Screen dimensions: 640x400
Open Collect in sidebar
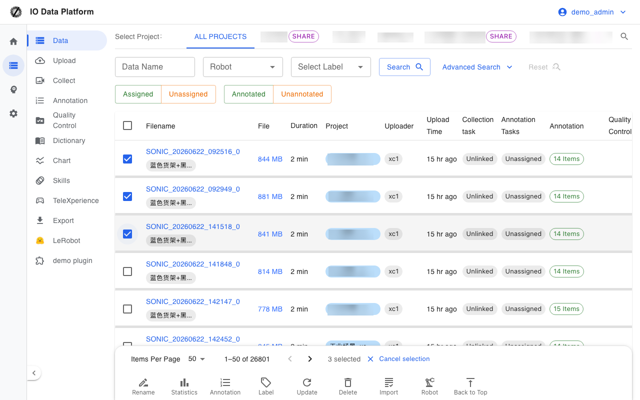(67, 80)
